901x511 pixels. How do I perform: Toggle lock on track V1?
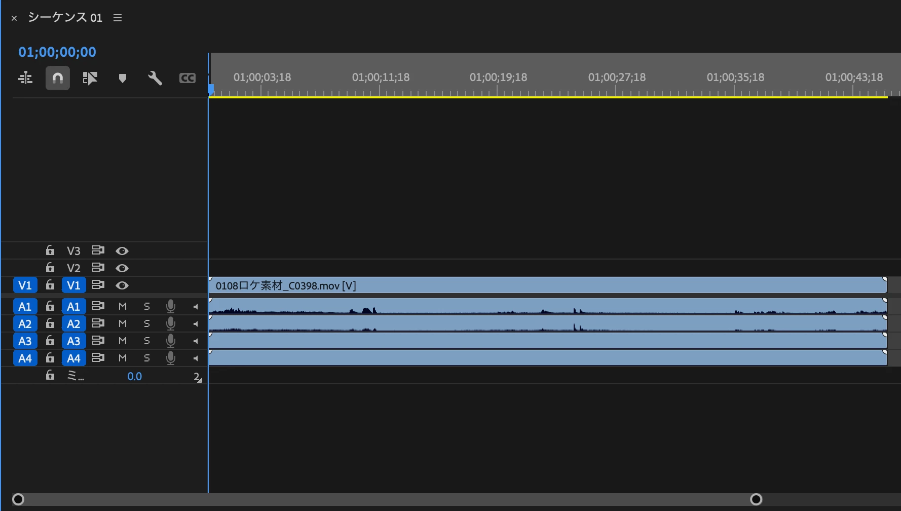tap(50, 285)
